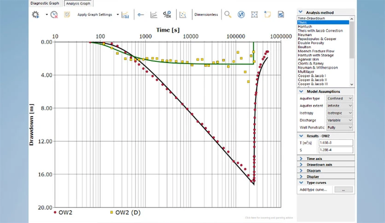Select Moench Fracture Flow method
The height and width of the screenshot is (223, 385).
click(316, 51)
